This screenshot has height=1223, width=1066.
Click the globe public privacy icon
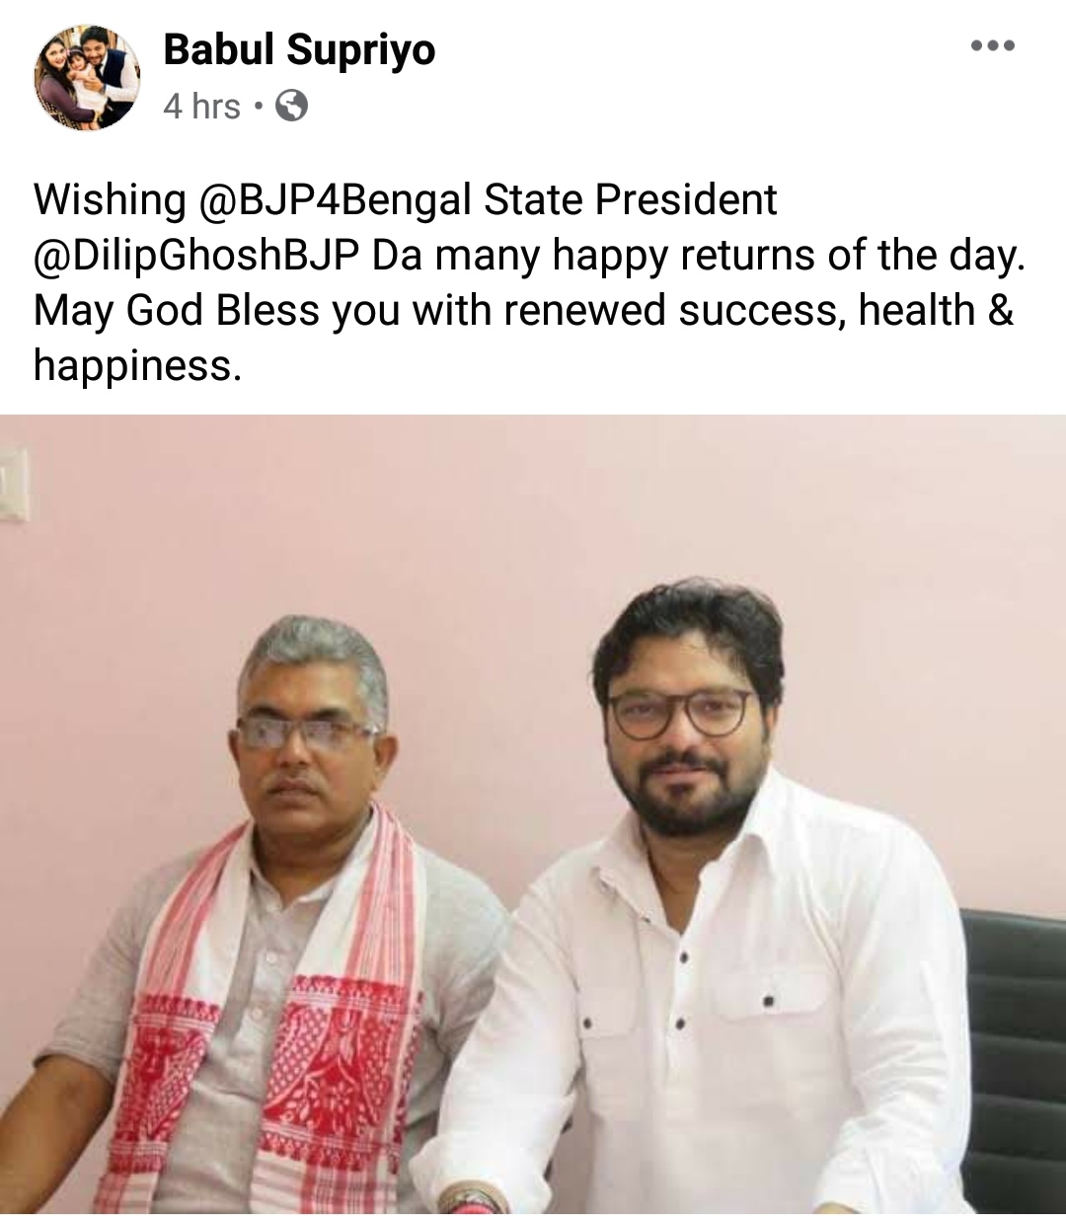pos(290,106)
